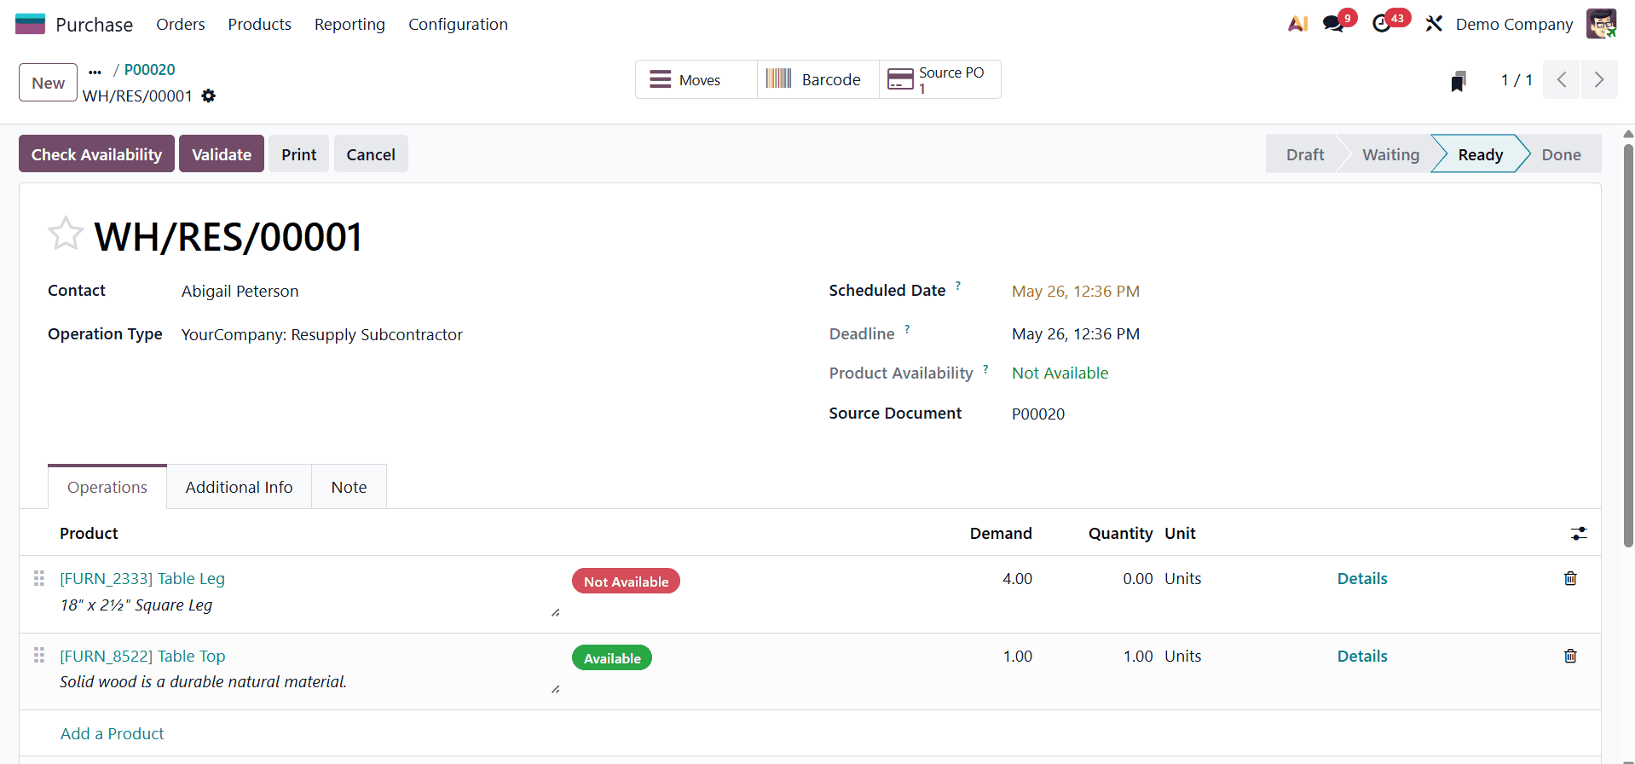Click the Draft status stage

pyautogui.click(x=1305, y=154)
